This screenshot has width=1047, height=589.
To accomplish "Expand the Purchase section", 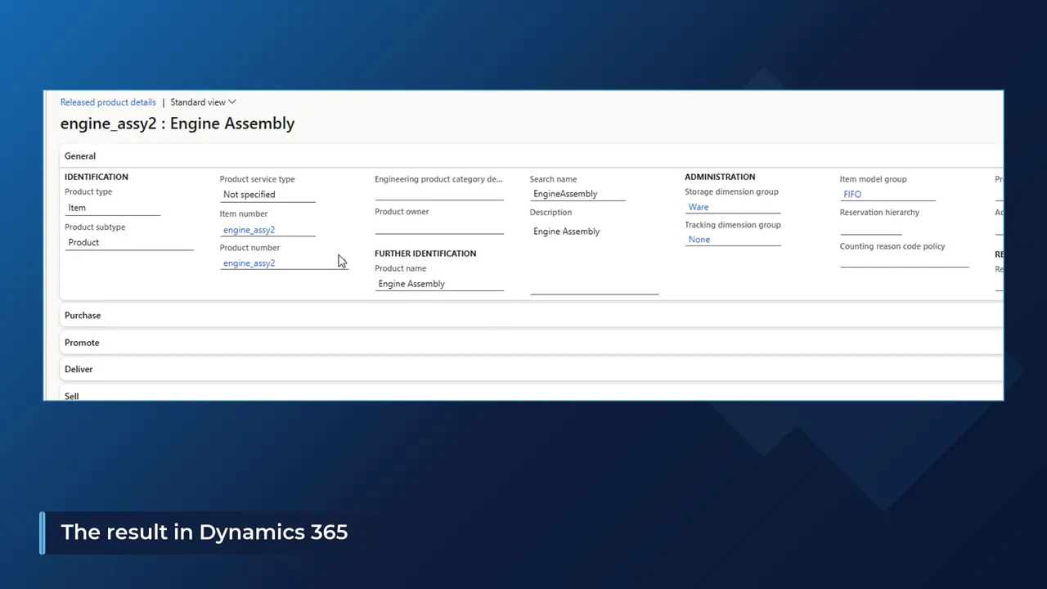I will pyautogui.click(x=532, y=315).
